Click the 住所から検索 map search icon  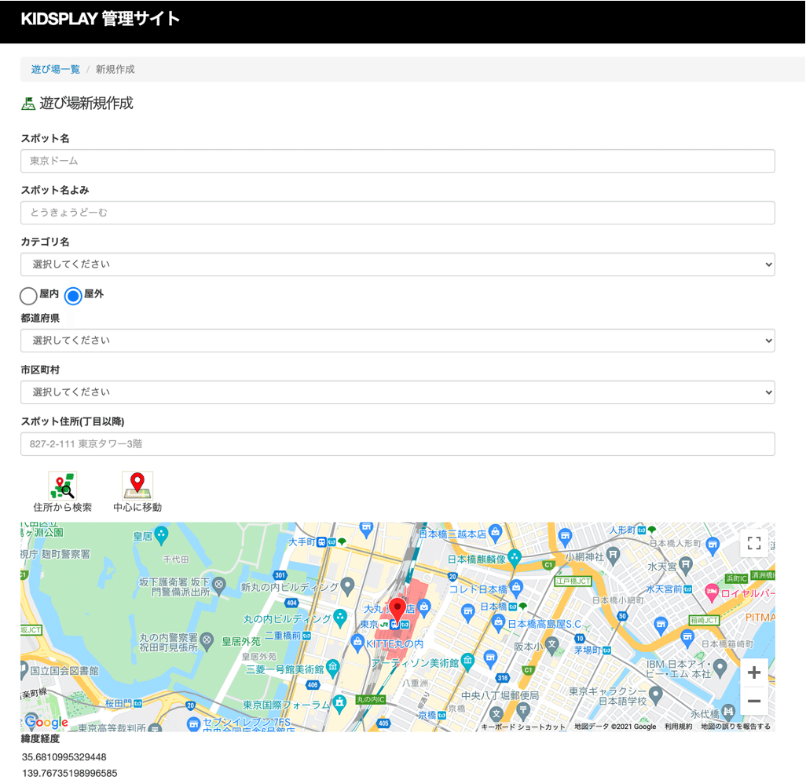click(x=62, y=485)
